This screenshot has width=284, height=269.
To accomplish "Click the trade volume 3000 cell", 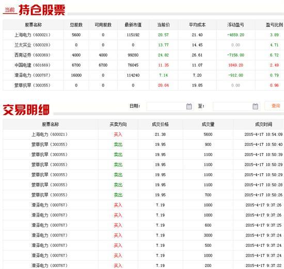I will 208,236.
